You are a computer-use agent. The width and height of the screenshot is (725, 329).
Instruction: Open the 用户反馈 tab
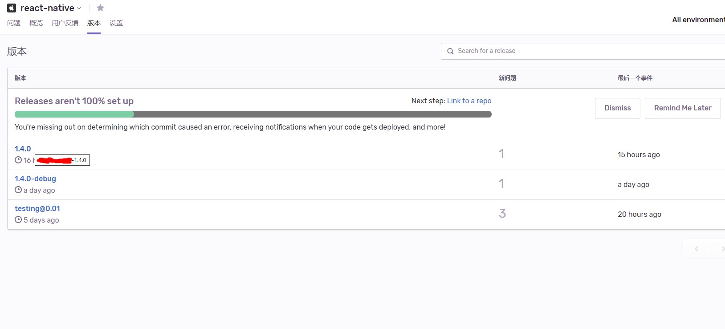65,23
